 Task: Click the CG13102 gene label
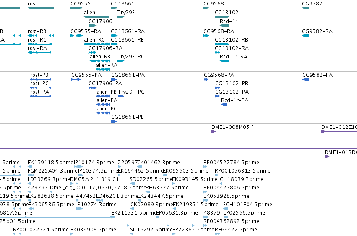[227, 13]
